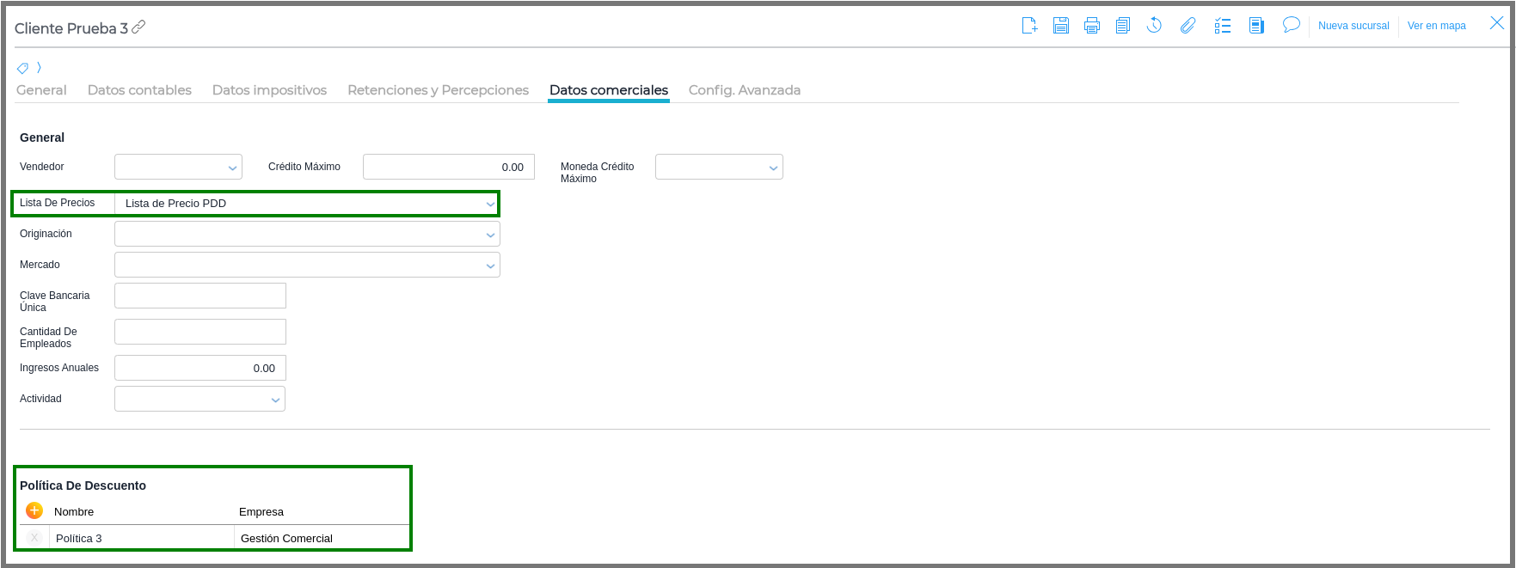This screenshot has width=1516, height=568.
Task: Open the Retenciones y Percepciones tab
Action: point(438,90)
